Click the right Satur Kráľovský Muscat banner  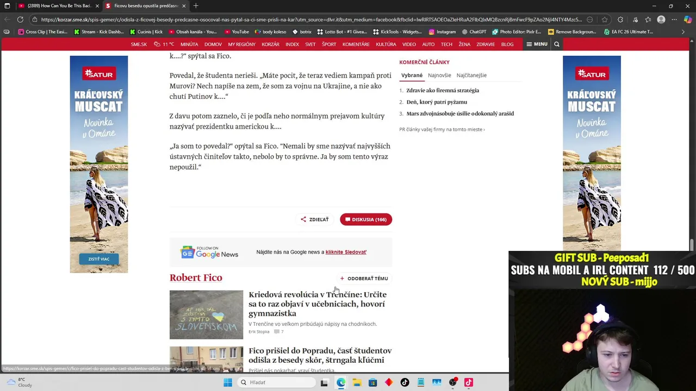(592, 153)
